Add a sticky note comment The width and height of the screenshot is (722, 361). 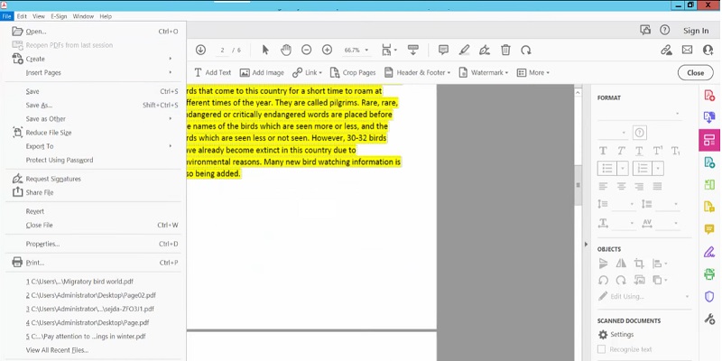tap(443, 50)
